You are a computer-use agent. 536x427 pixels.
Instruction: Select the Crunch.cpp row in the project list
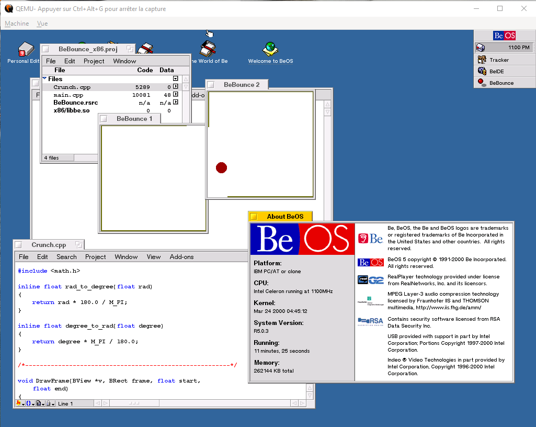point(112,87)
